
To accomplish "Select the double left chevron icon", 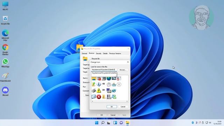I will [104, 84].
